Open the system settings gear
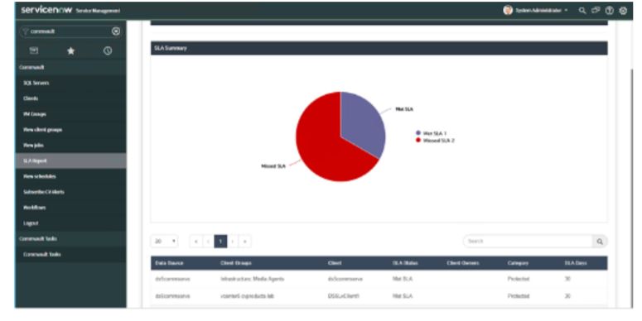Viewport: 642px width, 321px height. coord(623,11)
